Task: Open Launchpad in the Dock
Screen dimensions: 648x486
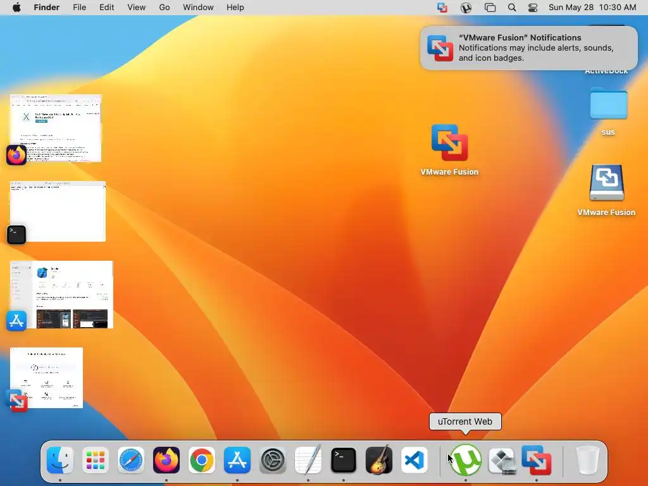Action: coord(96,460)
